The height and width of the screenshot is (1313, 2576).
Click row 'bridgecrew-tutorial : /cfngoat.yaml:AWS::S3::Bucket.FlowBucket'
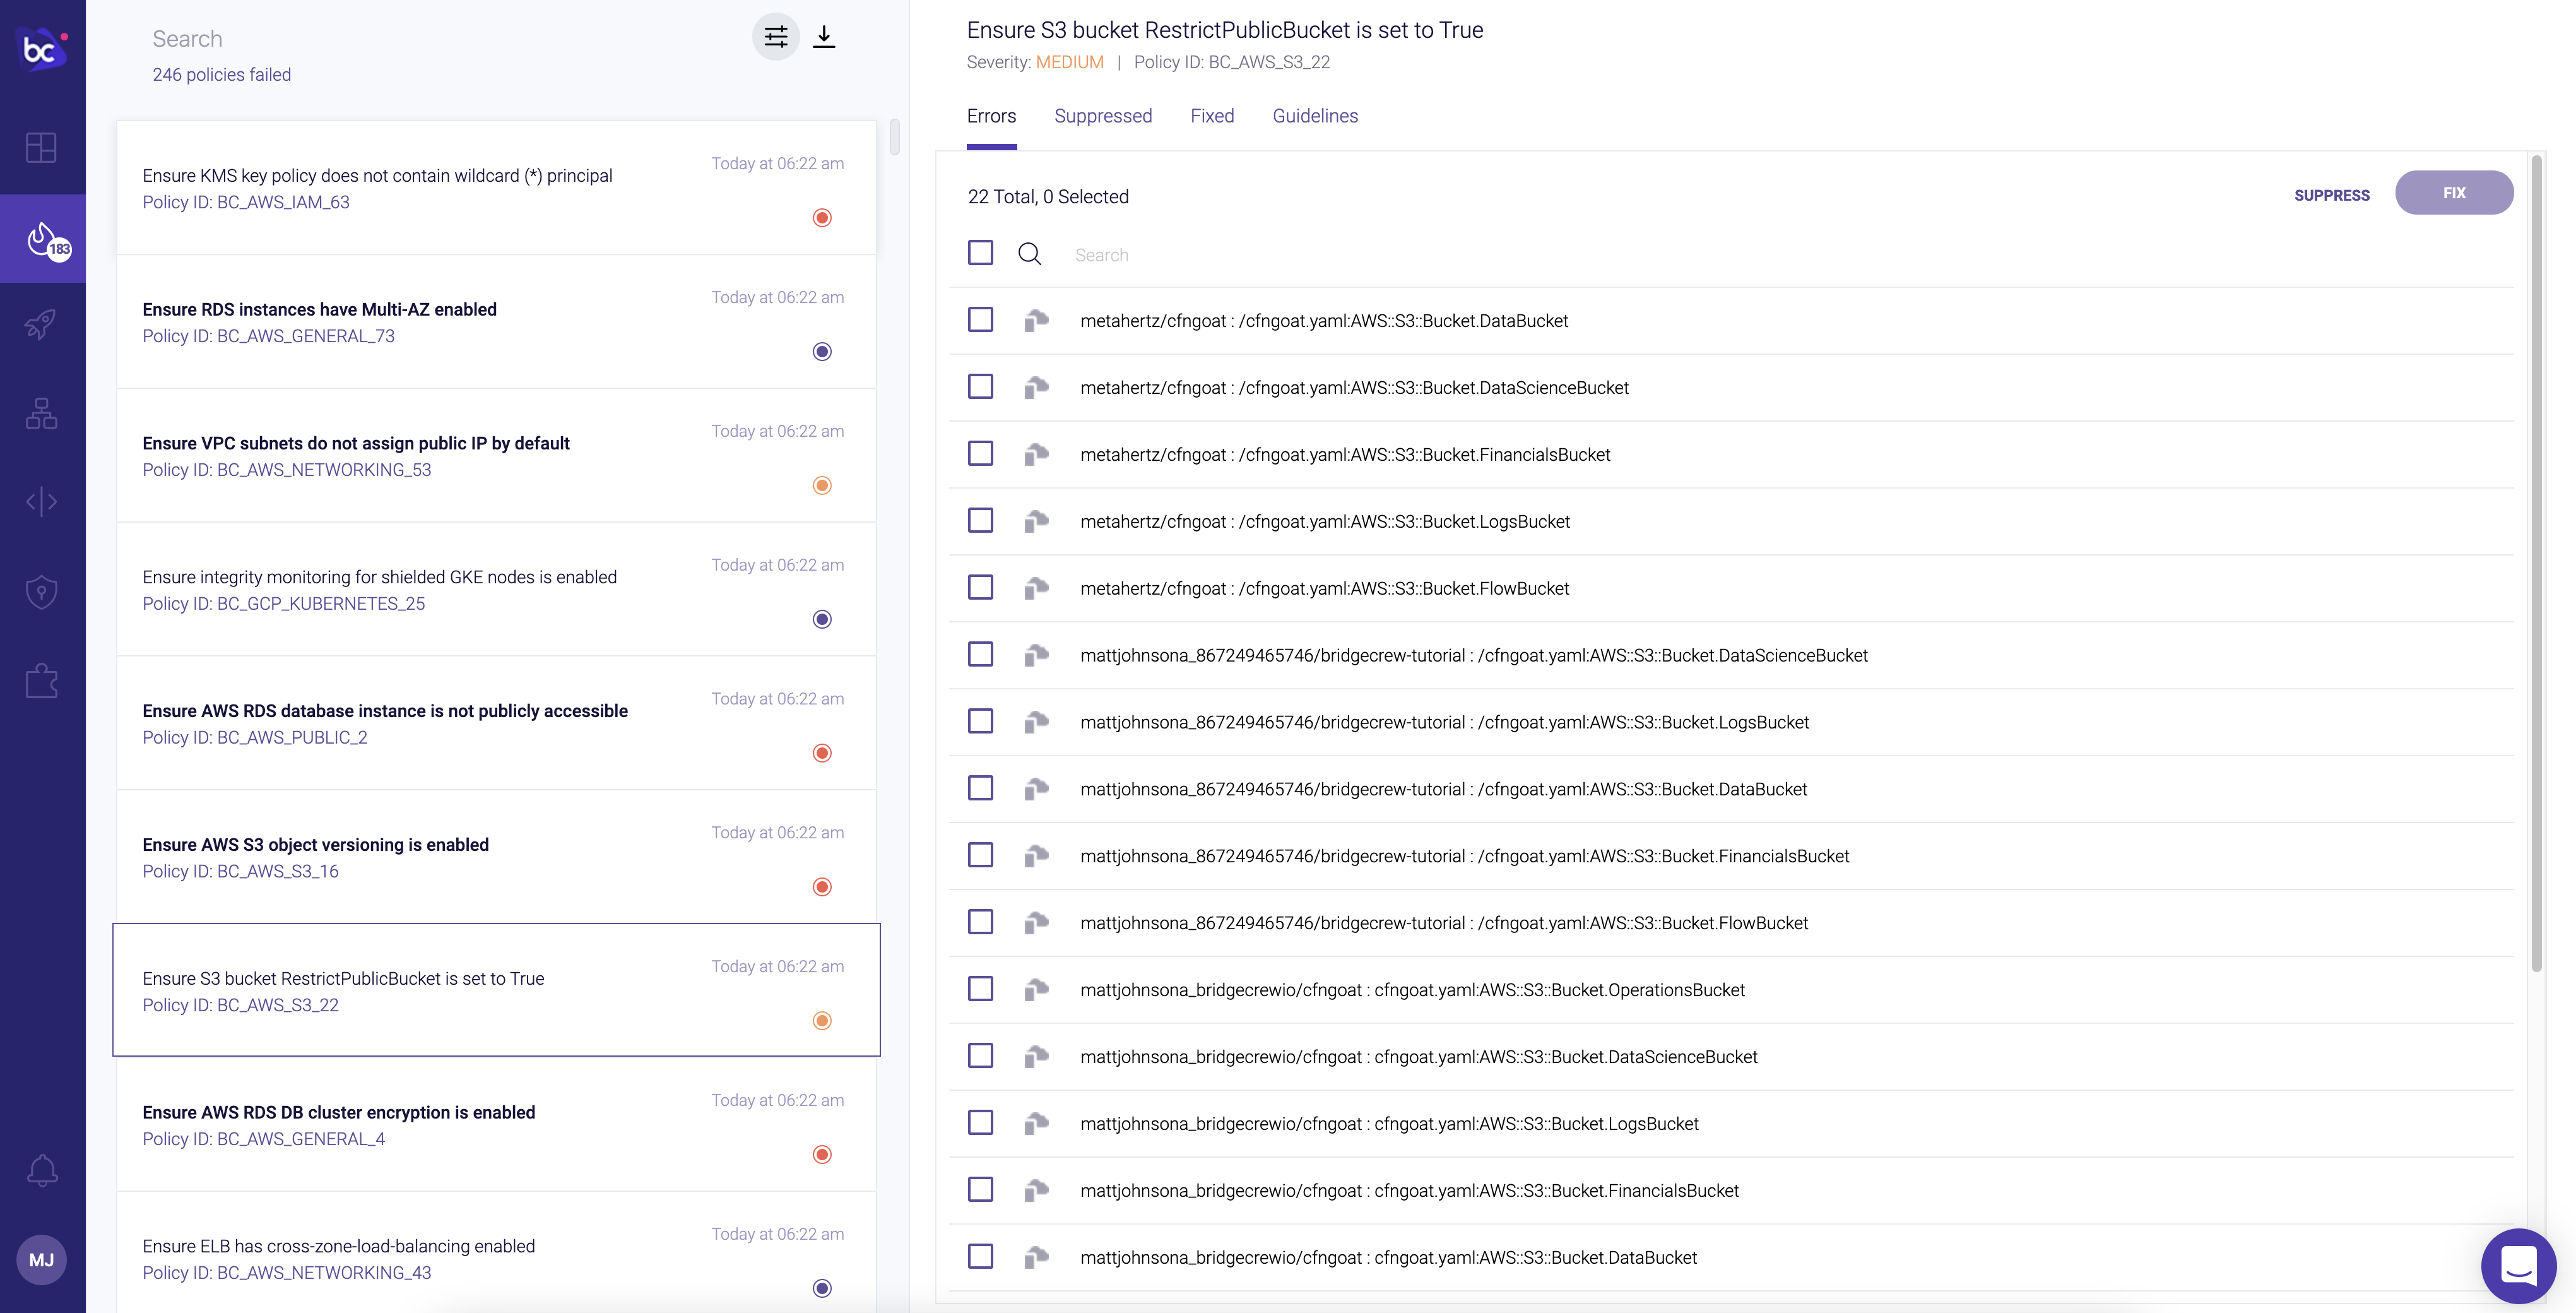[1731, 923]
